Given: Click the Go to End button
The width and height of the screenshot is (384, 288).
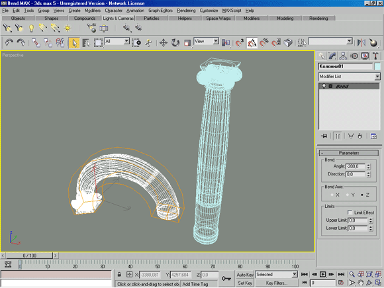Looking at the screenshot, I should pos(341,274).
